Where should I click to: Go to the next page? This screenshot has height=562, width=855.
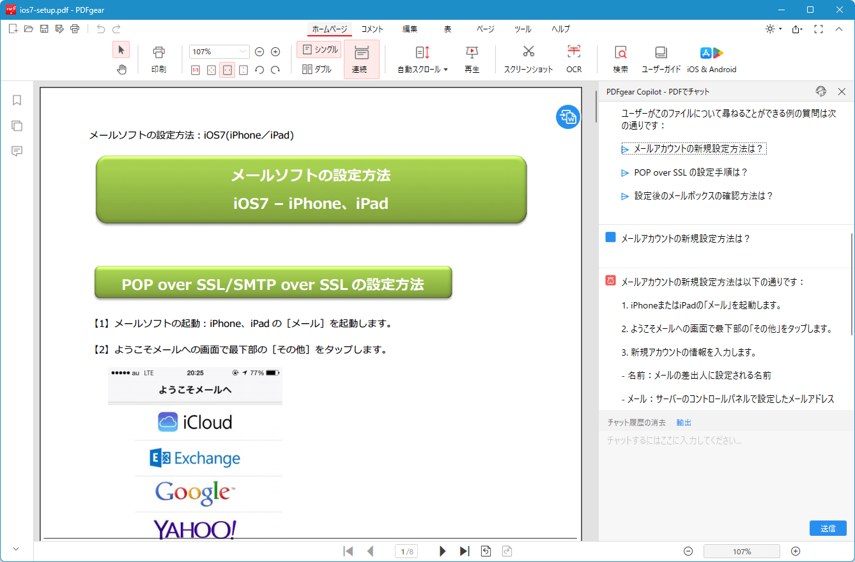point(443,551)
